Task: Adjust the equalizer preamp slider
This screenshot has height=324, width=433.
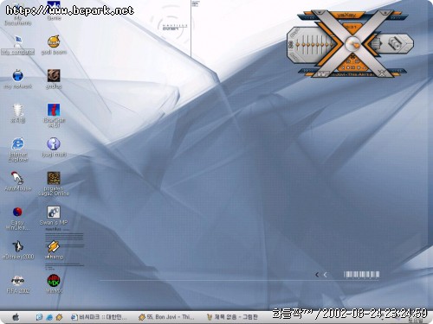Action: [x=297, y=45]
